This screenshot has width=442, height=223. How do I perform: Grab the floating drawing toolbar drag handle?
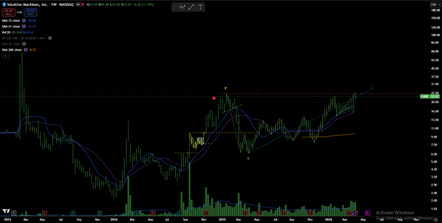[x=174, y=7]
